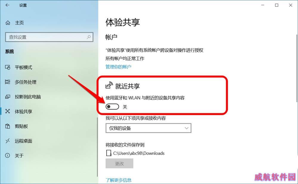Click the search magnifier in 查找设置
This screenshot has width=298, height=184.
tap(89, 37)
